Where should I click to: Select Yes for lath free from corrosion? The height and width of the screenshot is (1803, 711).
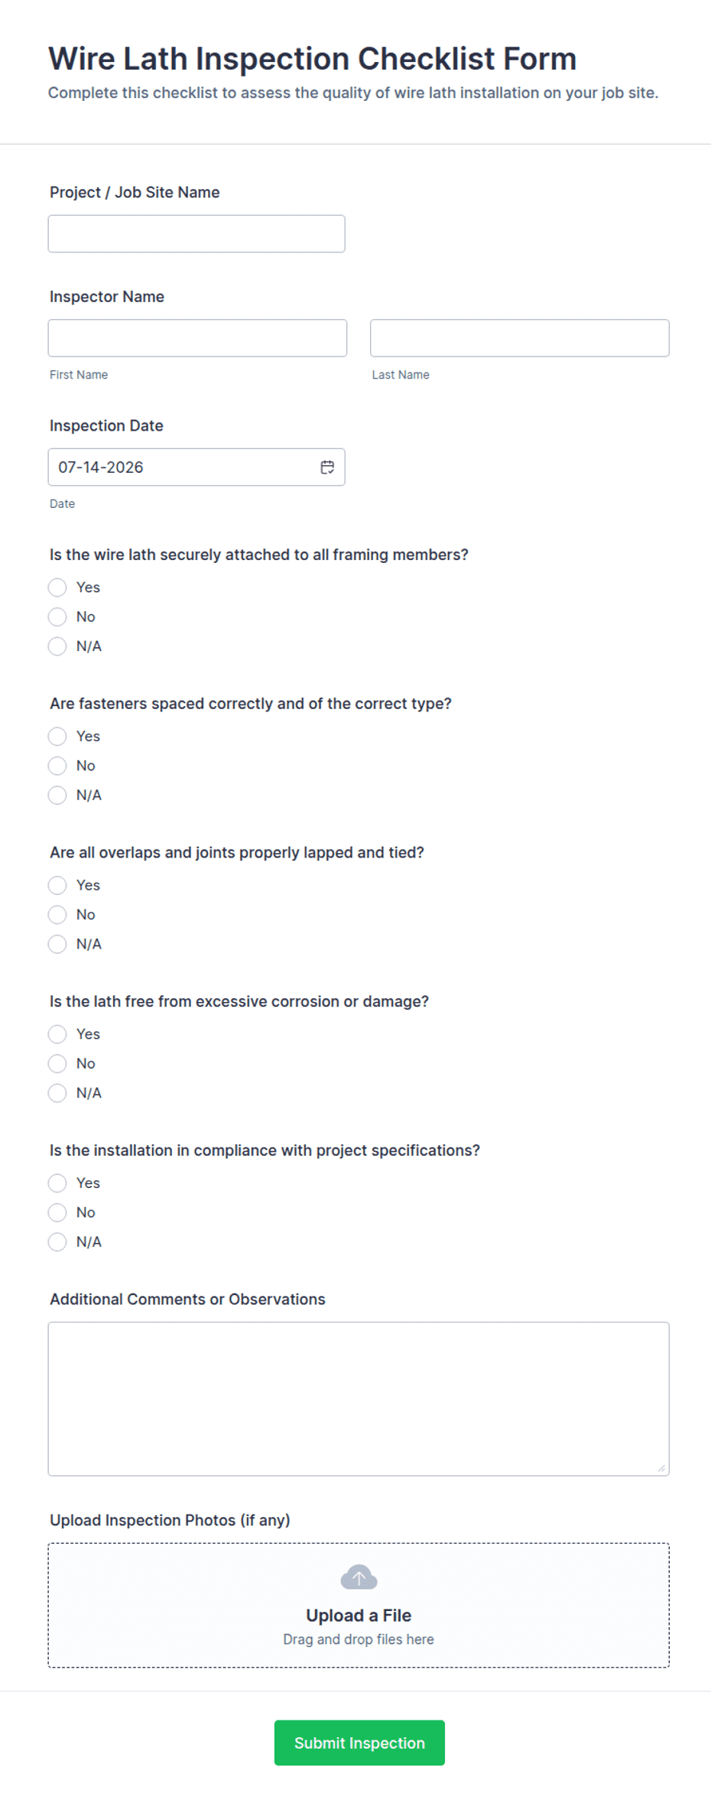(57, 1034)
